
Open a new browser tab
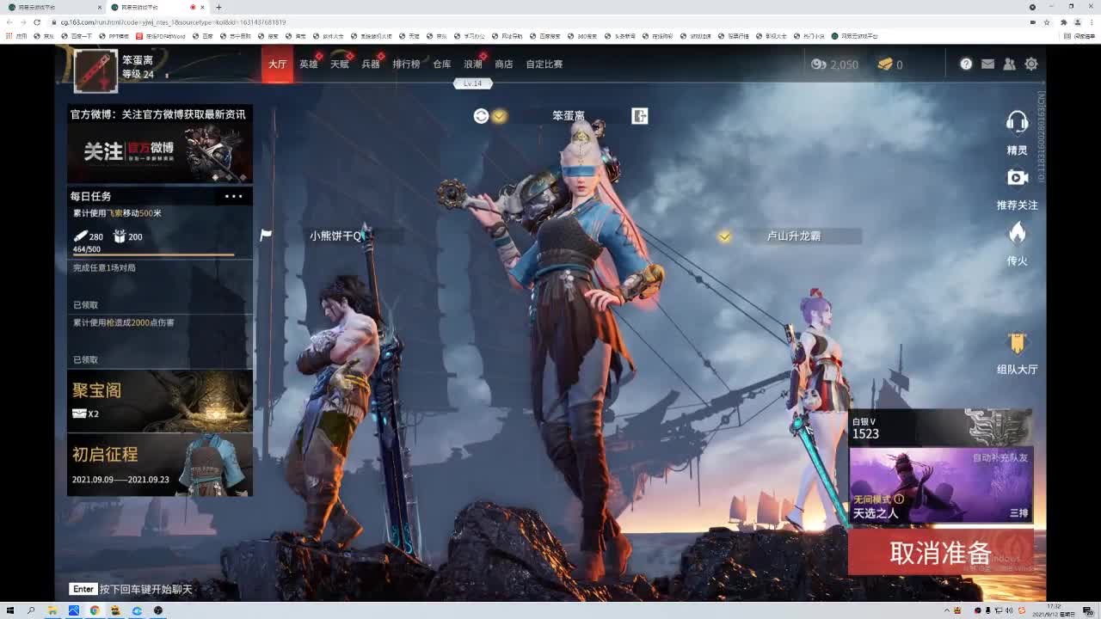[x=218, y=7]
